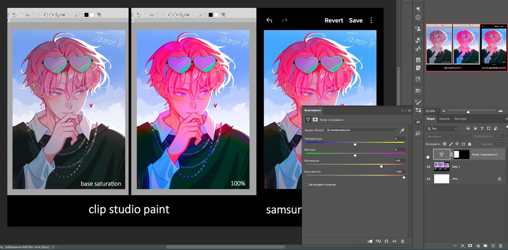Click the back arrow in Samsung editor image
This screenshot has width=508, height=250.
pos(269,20)
